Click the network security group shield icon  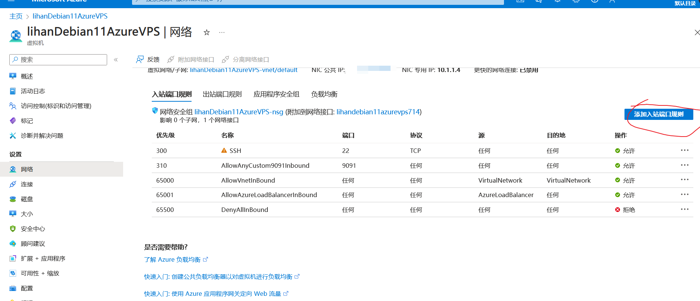pyautogui.click(x=155, y=111)
